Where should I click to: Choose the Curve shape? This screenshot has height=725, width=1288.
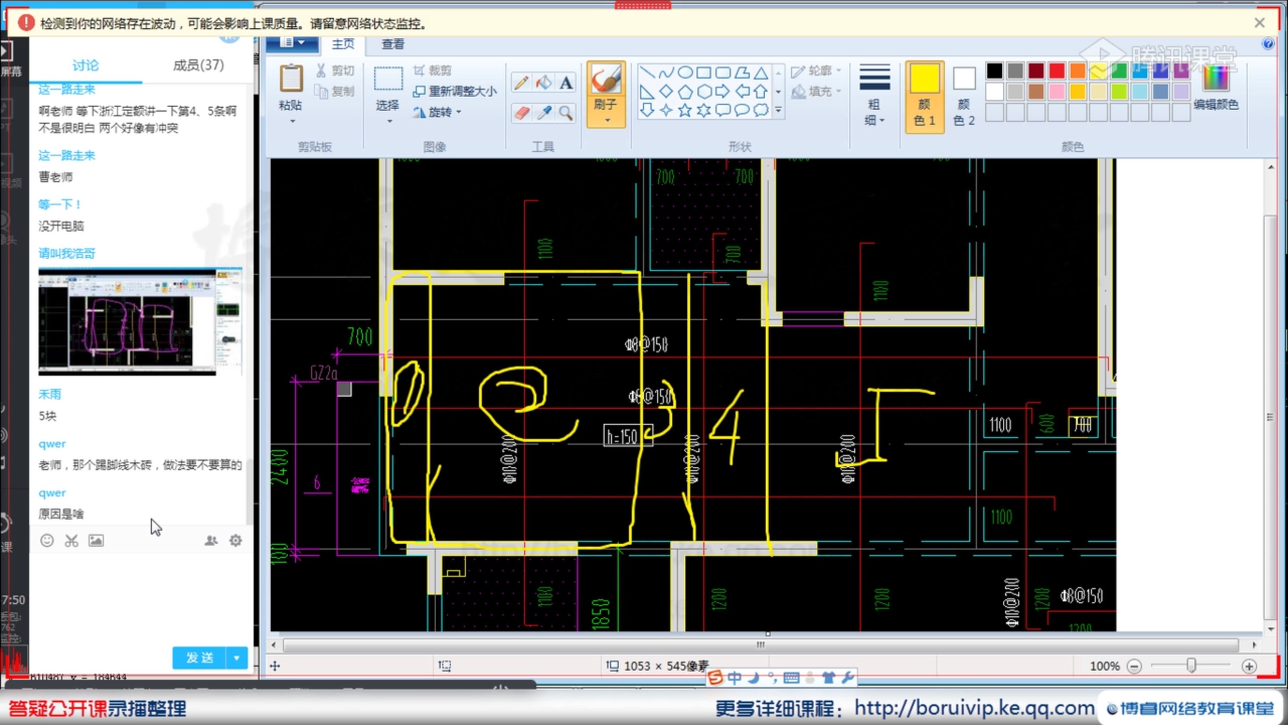pyautogui.click(x=666, y=73)
